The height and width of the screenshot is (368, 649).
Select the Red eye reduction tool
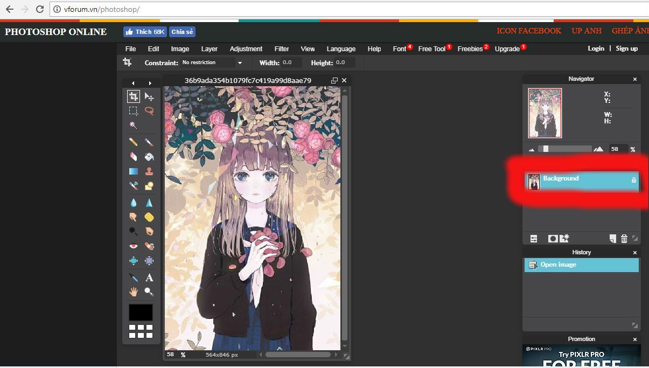tap(134, 246)
